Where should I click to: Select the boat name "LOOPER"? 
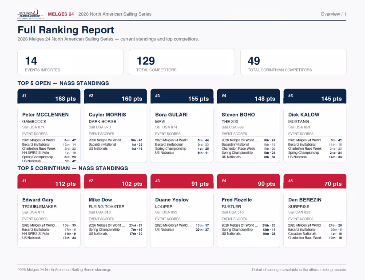pos(164,206)
